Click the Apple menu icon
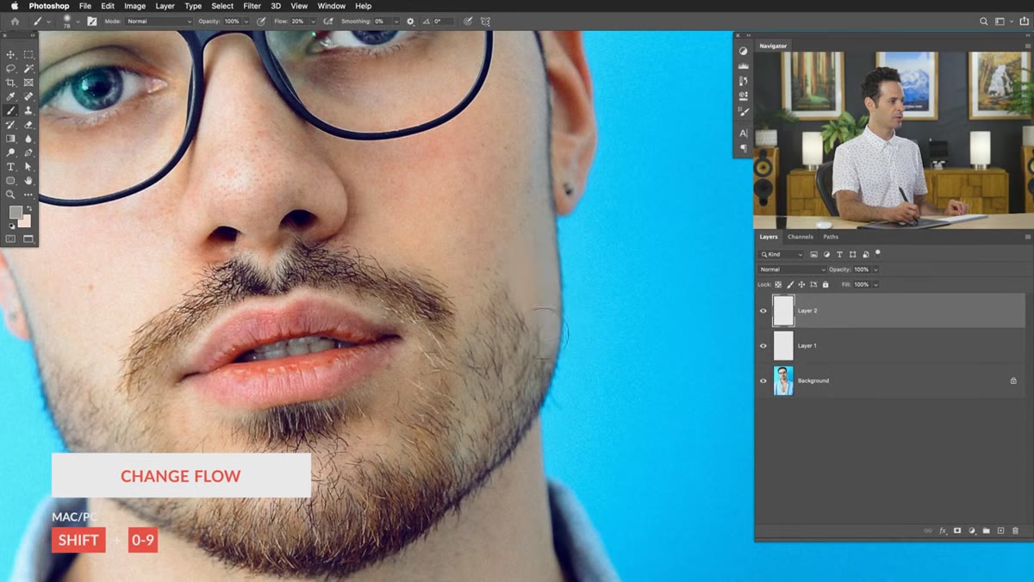Image resolution: width=1034 pixels, height=582 pixels. pyautogui.click(x=15, y=6)
